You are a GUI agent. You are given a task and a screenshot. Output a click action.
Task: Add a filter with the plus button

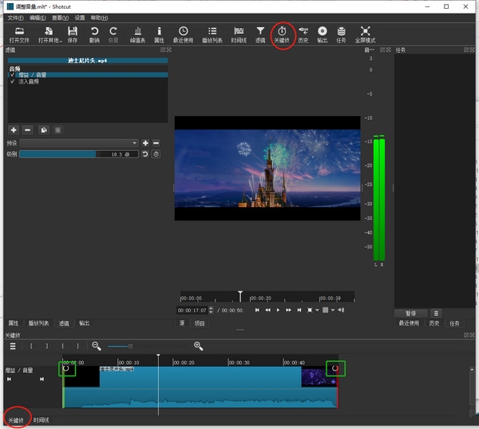[14, 129]
